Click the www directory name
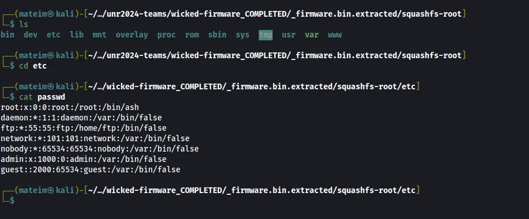 coord(335,35)
